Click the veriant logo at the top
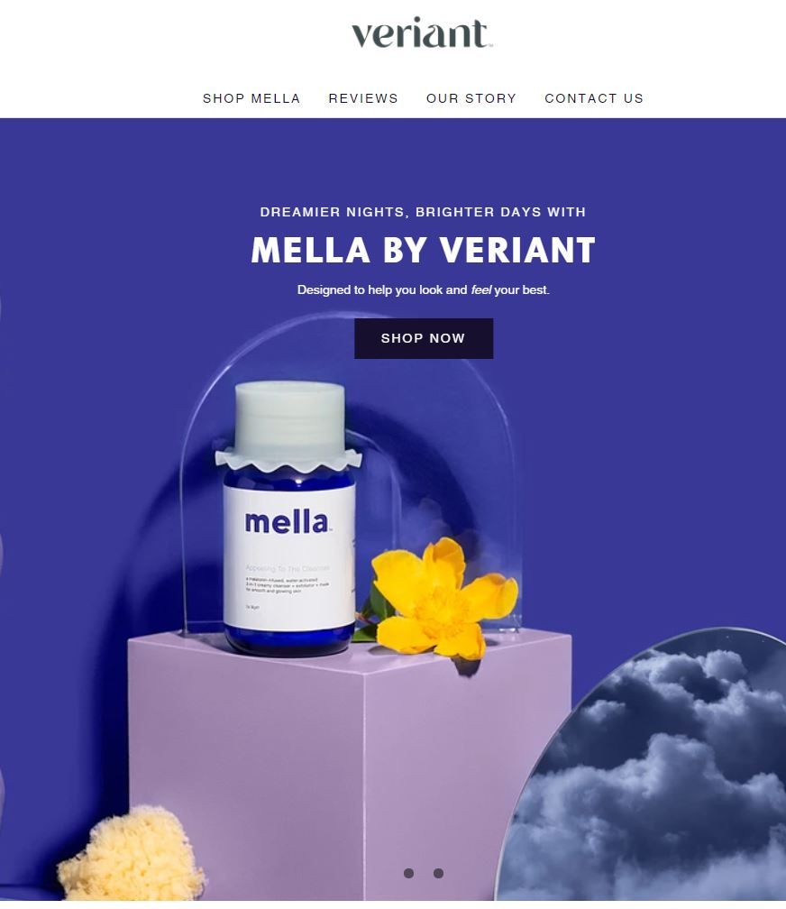This screenshot has height=909, width=786. (x=422, y=33)
